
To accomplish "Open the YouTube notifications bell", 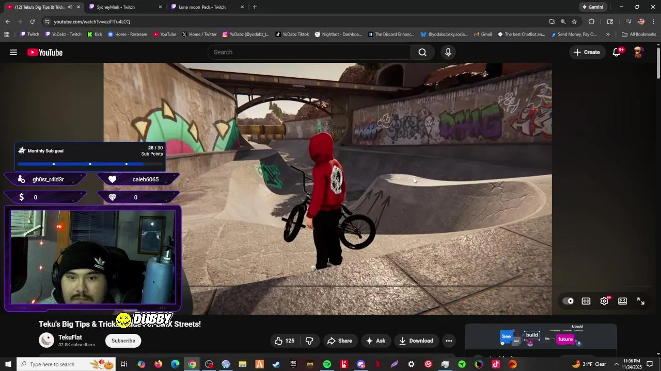I will [x=617, y=52].
